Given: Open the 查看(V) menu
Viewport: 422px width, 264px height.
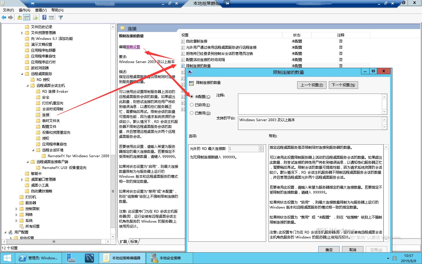Looking at the screenshot, I should click(41, 10).
